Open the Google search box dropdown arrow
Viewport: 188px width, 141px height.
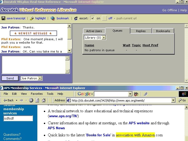[x=130, y=94]
